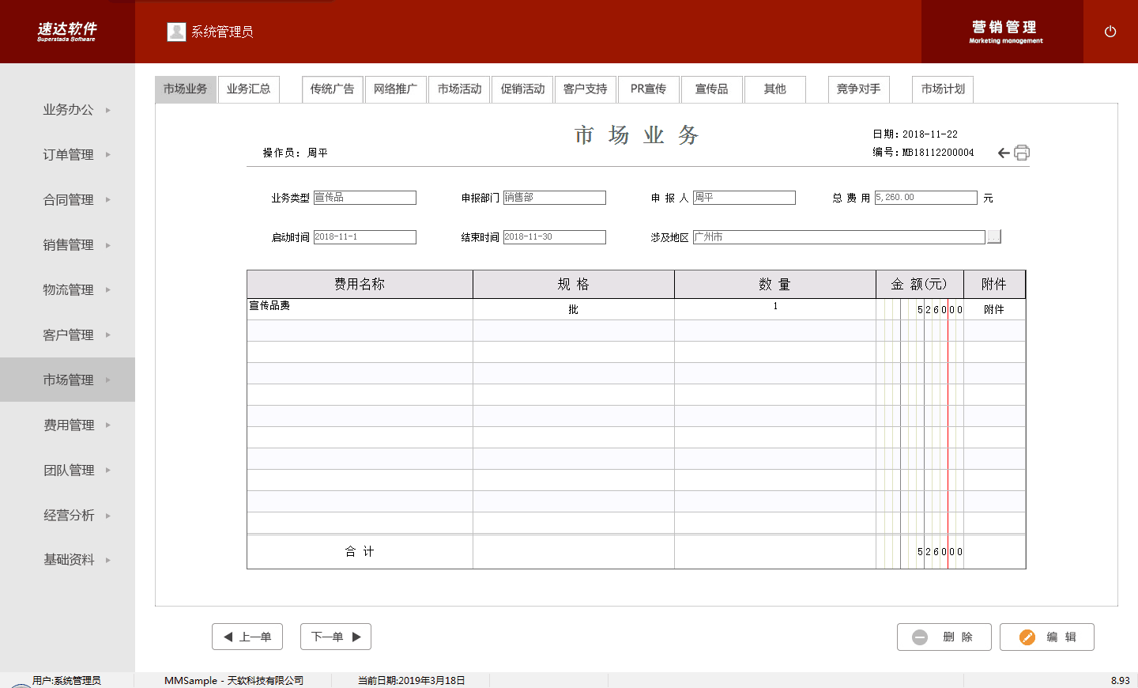Go to previous record with 上一单
Viewport: 1138px width, 688px height.
click(x=247, y=637)
